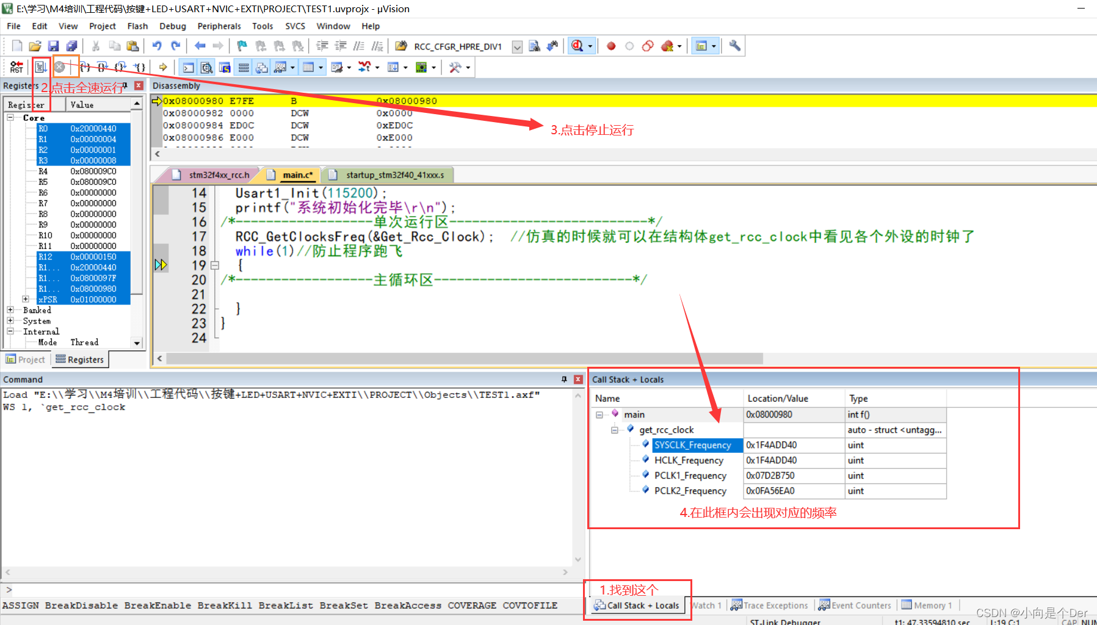The width and height of the screenshot is (1097, 625).
Task: Open the Watch 1 tab
Action: 707,605
